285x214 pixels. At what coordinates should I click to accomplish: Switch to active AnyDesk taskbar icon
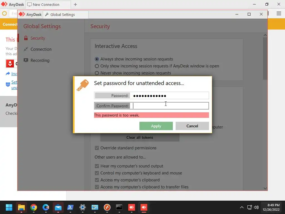pyautogui.click(x=144, y=207)
